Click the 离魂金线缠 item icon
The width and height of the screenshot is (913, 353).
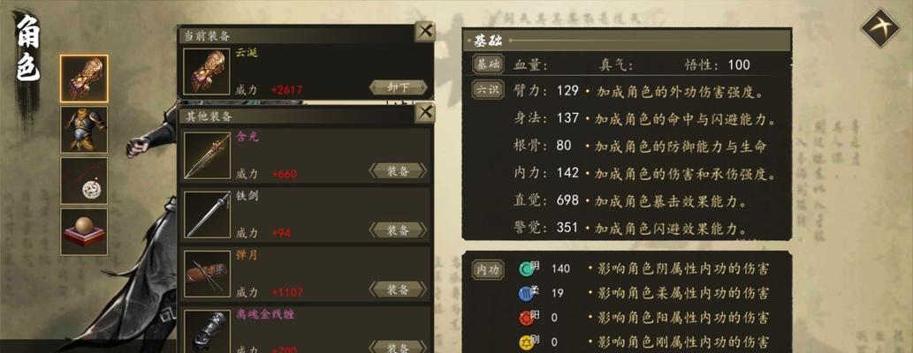(x=208, y=332)
